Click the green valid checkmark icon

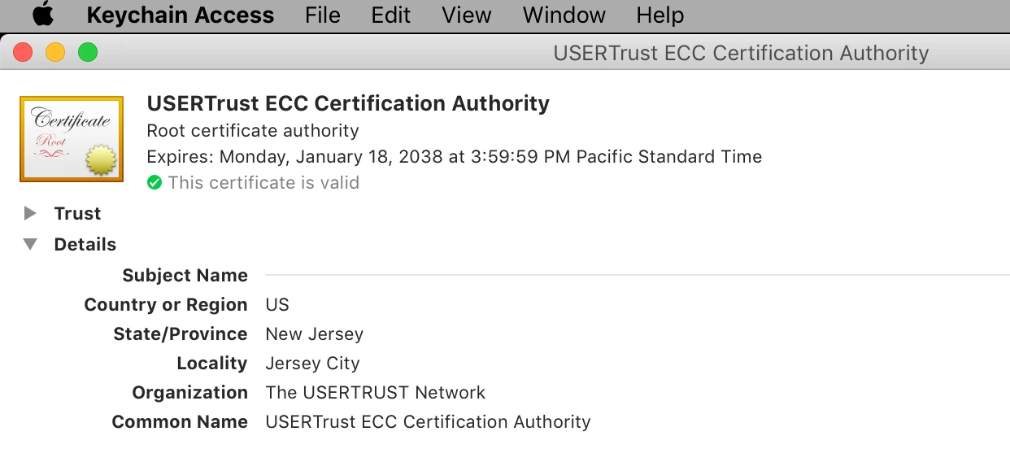[x=155, y=183]
